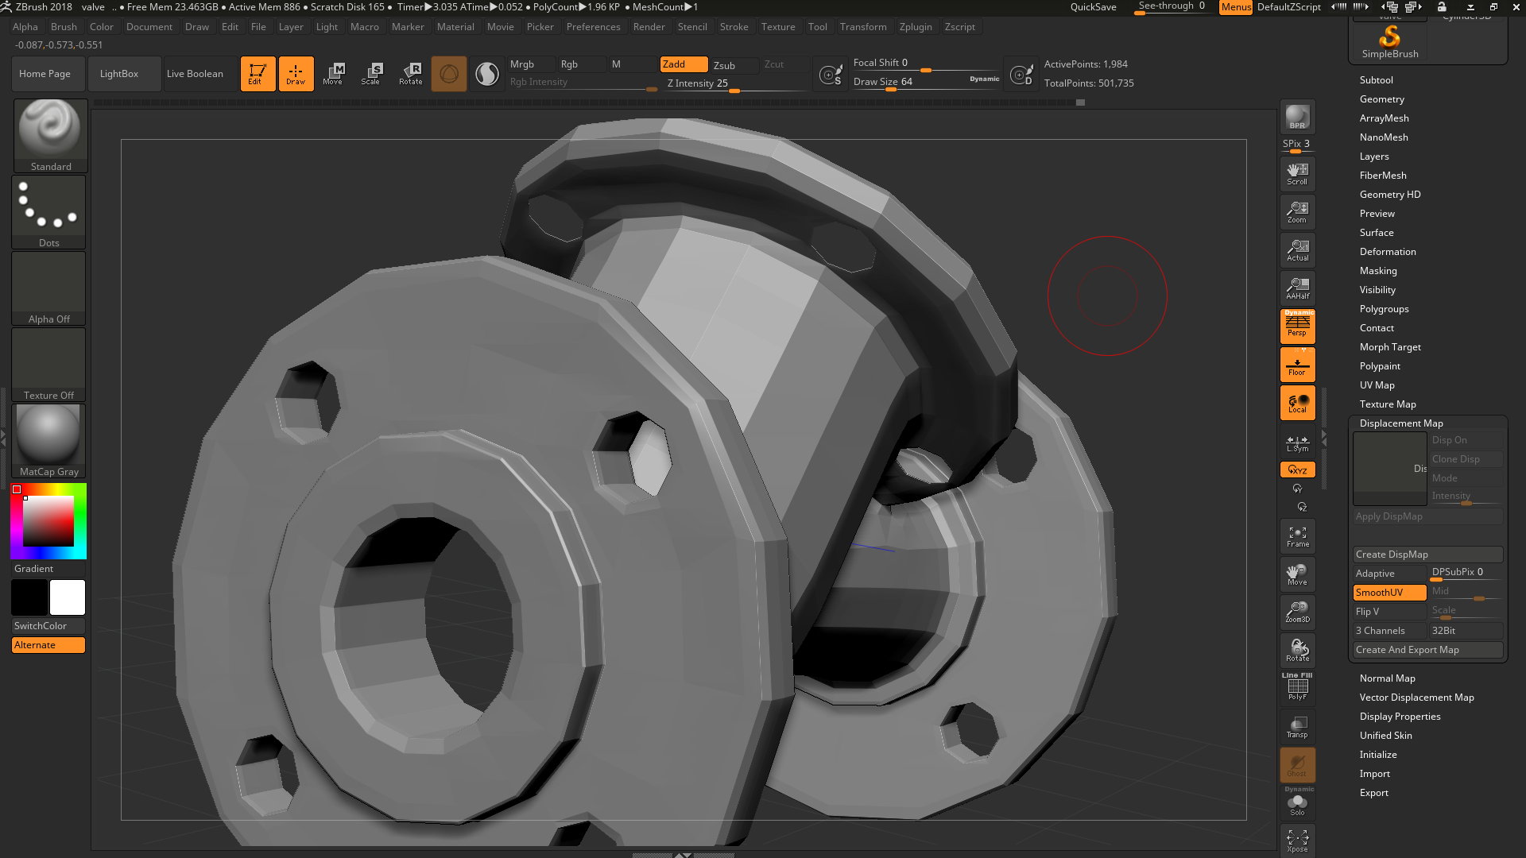The width and height of the screenshot is (1526, 858).
Task: Toggle Solo mode
Action: point(1297,804)
